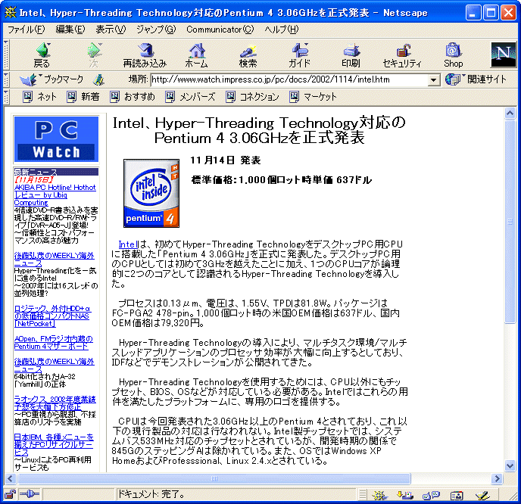The height and width of the screenshot is (504, 521).
Task: Open the ファイル(F) menu
Action: point(26,30)
